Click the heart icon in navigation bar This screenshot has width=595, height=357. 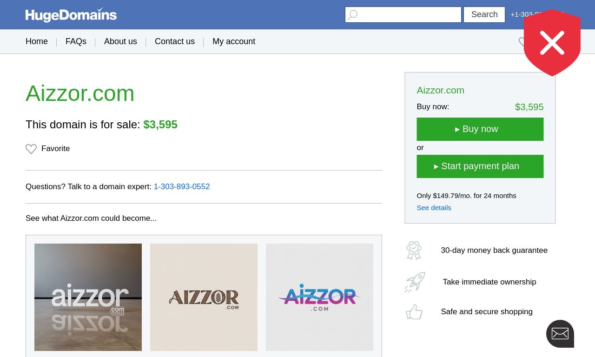[x=522, y=42]
